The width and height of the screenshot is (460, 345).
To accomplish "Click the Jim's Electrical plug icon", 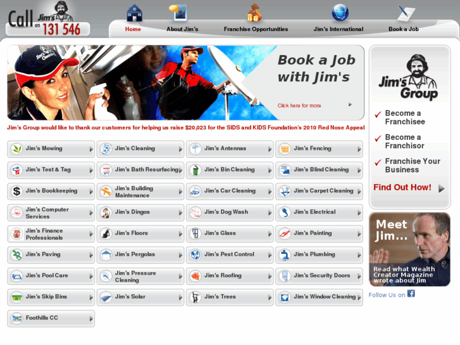I will click(x=285, y=213).
